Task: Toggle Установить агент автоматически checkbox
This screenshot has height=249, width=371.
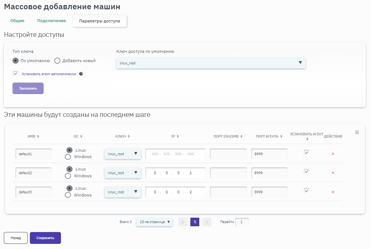Action: tap(15, 74)
